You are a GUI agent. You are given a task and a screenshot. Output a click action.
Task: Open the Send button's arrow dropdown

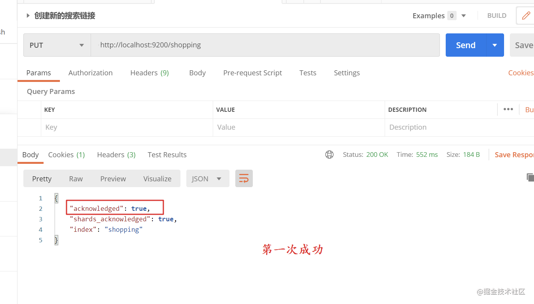tap(495, 45)
